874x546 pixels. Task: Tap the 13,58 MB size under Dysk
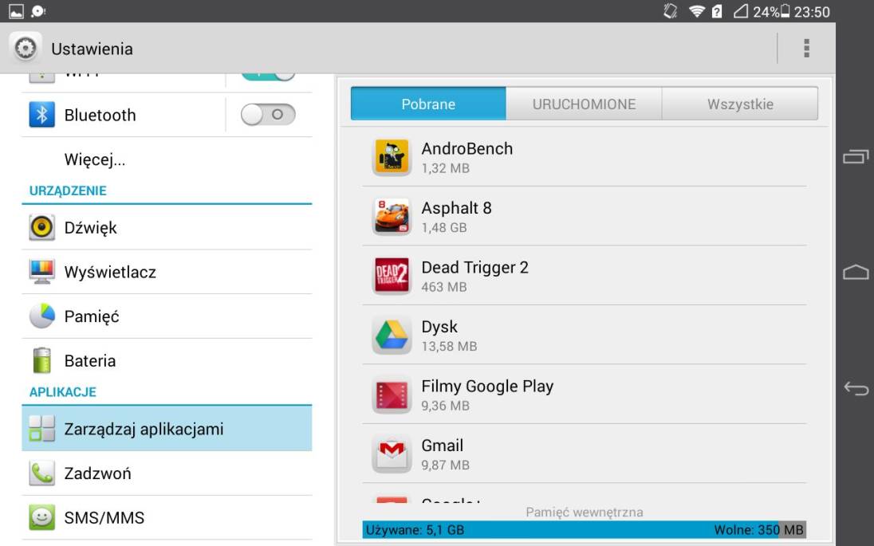[449, 346]
